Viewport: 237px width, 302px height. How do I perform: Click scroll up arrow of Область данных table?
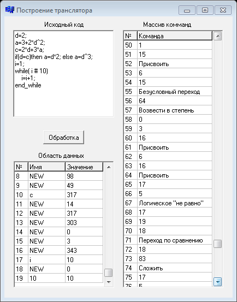[109, 167]
